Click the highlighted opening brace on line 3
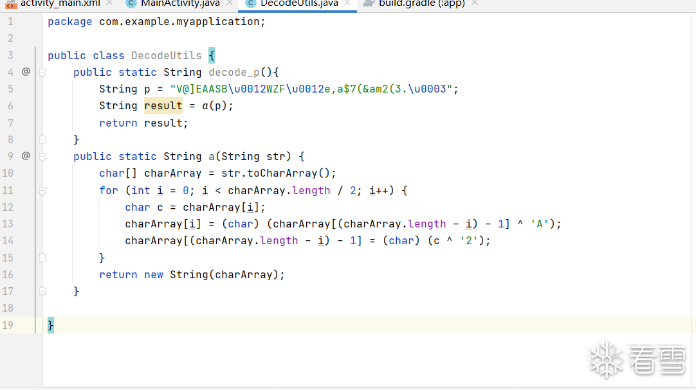 [x=211, y=55]
